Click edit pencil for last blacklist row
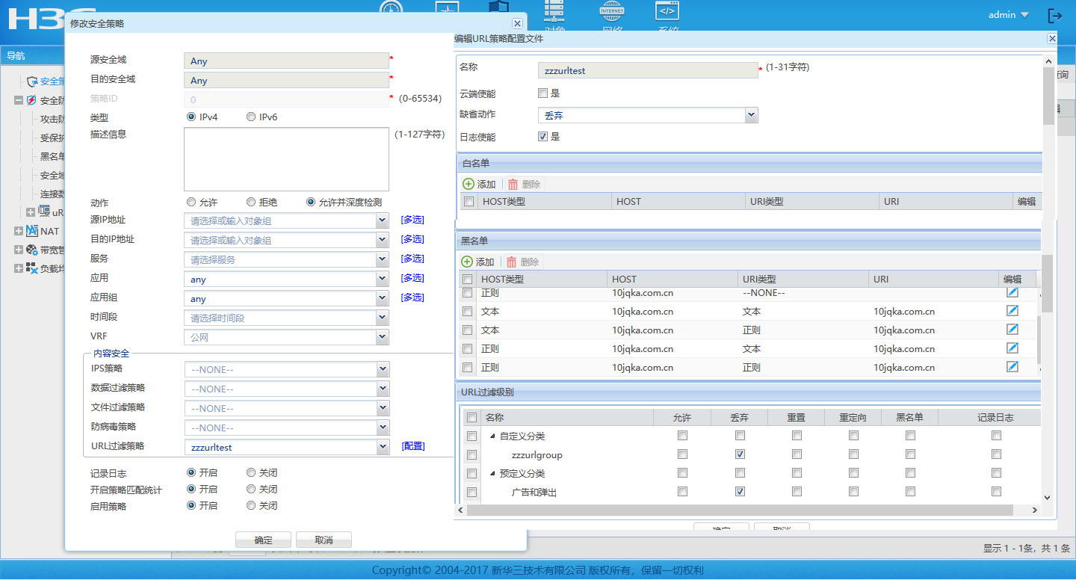The image size is (1076, 580). point(1012,367)
